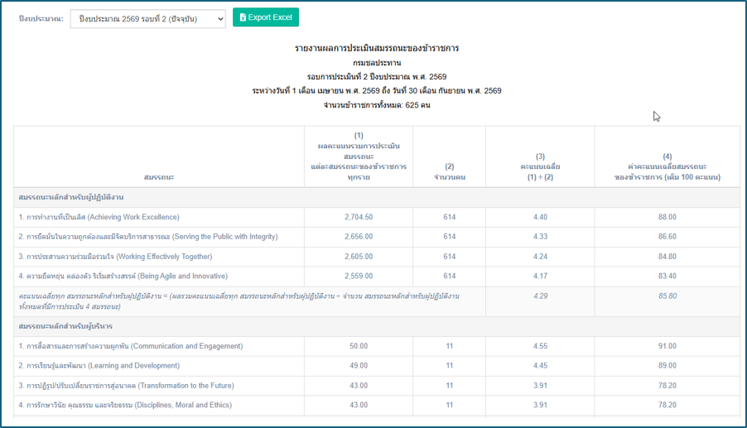Click the italic overall percentage 85.80
This screenshot has width=747, height=428.
pos(667,296)
